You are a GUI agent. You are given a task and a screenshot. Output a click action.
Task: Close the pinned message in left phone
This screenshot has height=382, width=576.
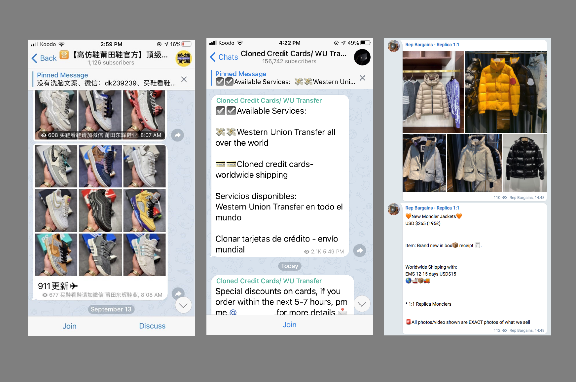(184, 79)
